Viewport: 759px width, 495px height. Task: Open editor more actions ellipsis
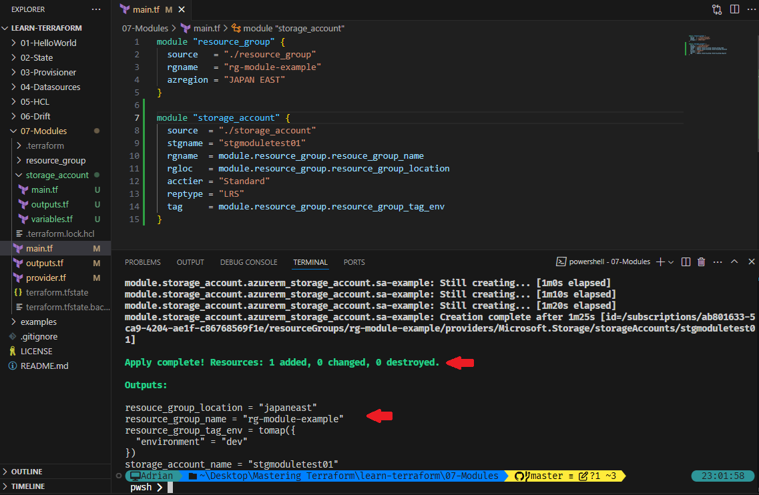(751, 9)
